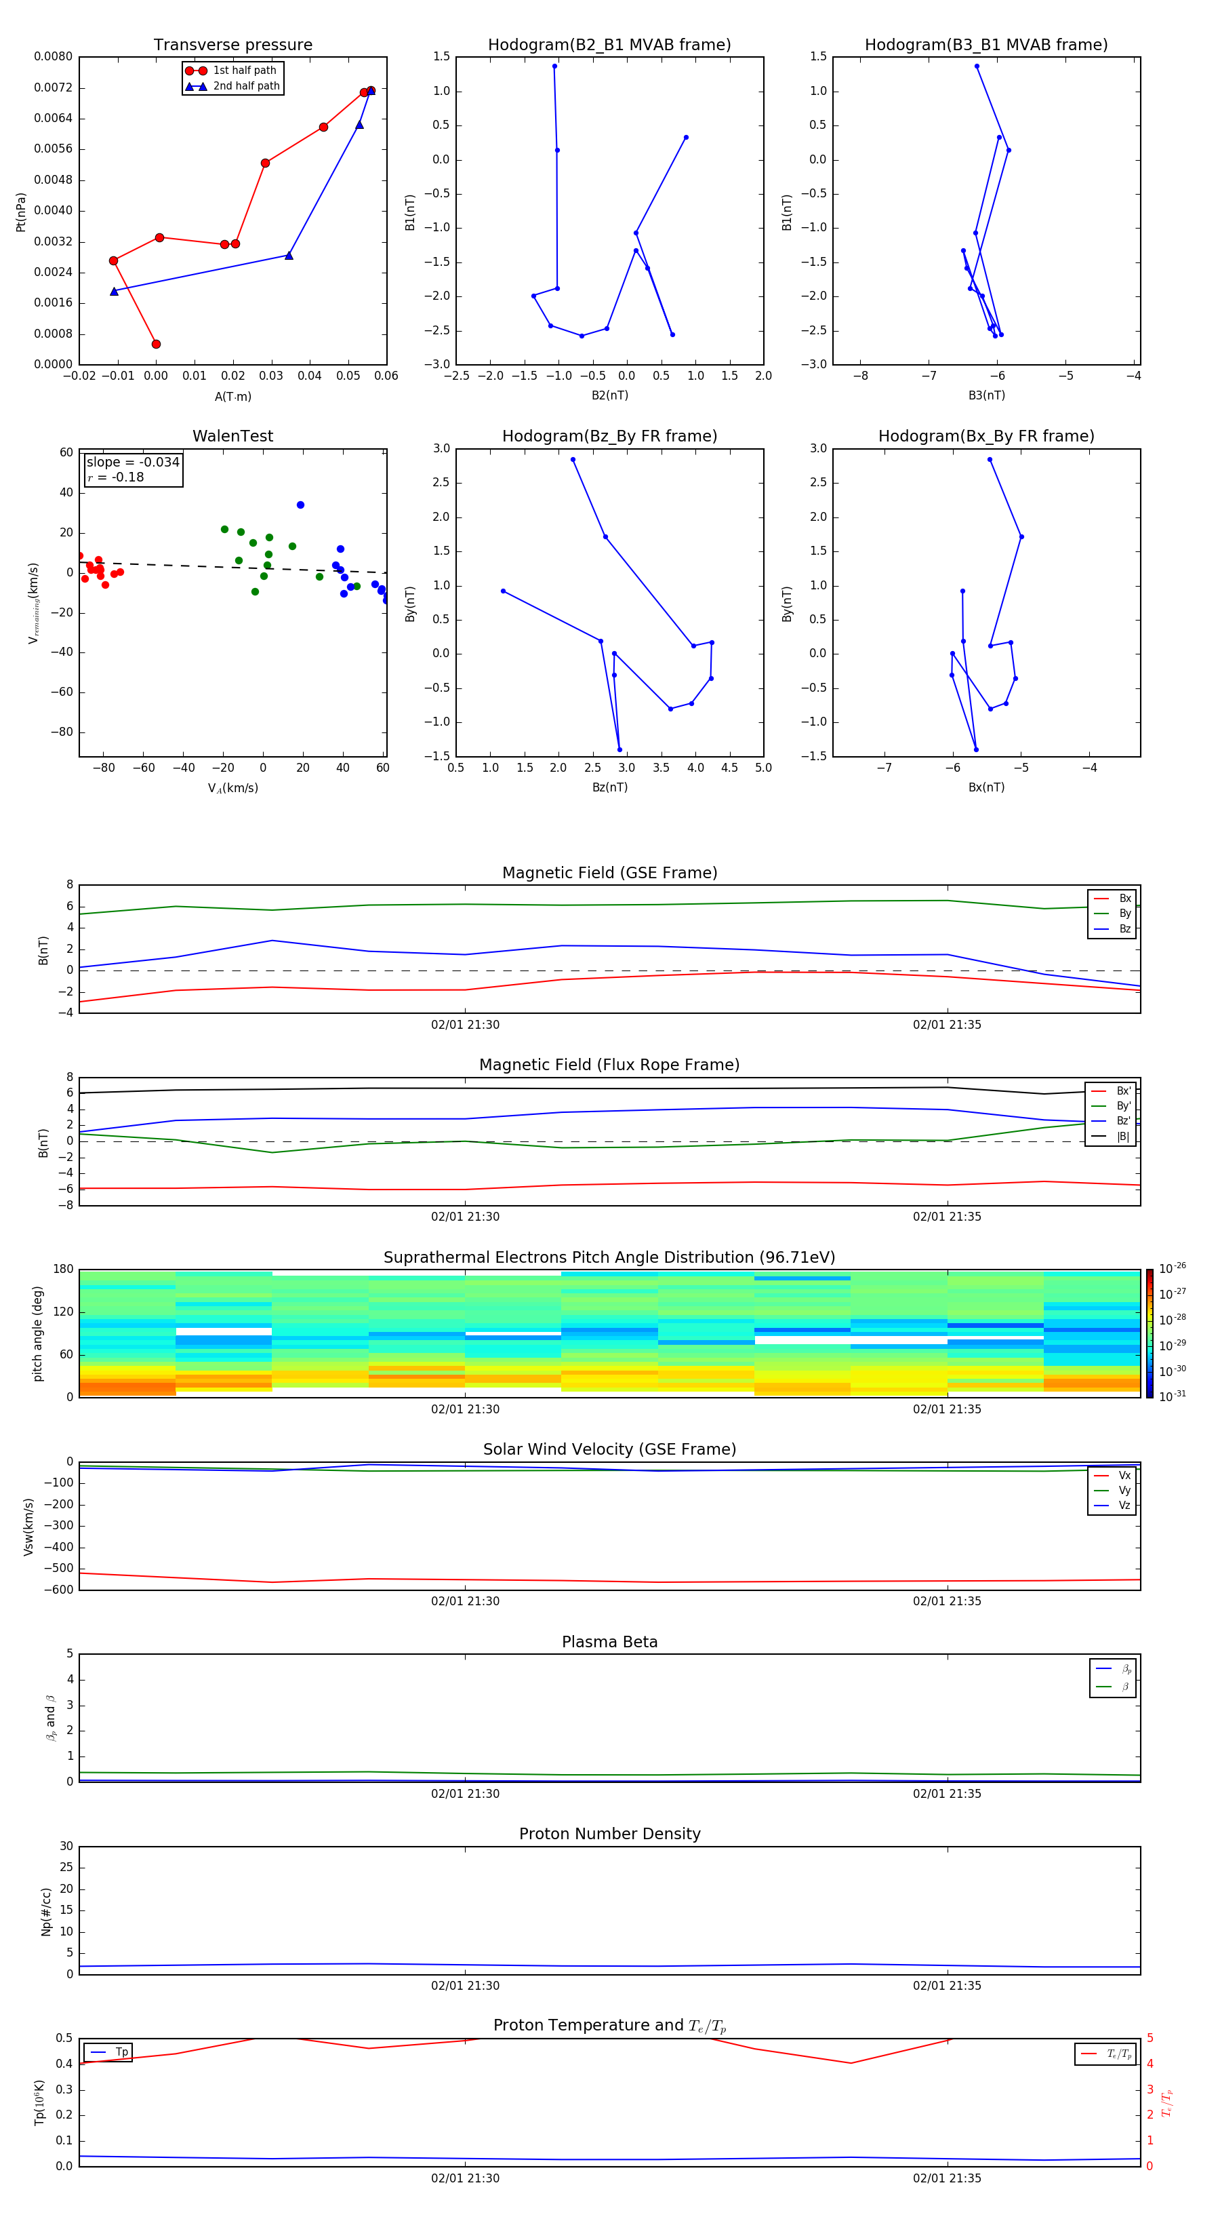Click the 'Plasma Beta' plot title

(609, 1642)
